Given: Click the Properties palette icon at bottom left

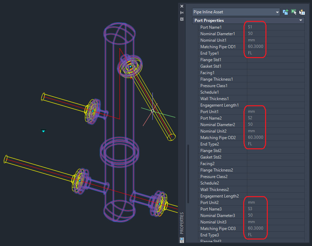Looking at the screenshot, I should coord(181,240).
